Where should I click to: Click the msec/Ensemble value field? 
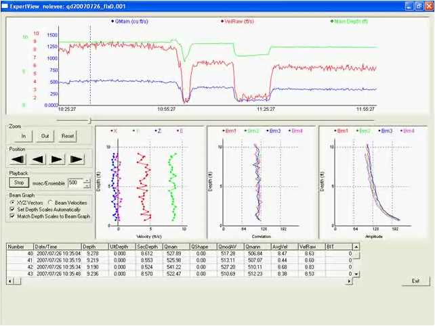tap(74, 183)
